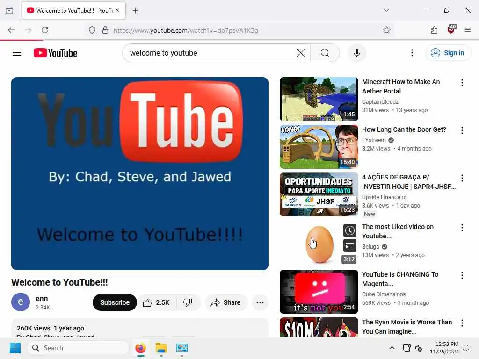Bookmark this page with the star
The width and height of the screenshot is (479, 359).
387,30
